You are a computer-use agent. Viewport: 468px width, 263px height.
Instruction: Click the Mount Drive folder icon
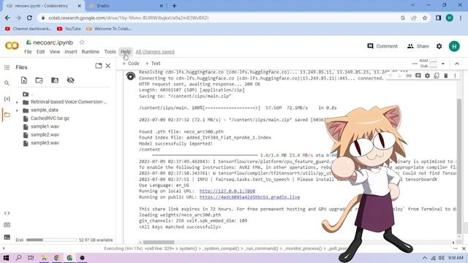pos(55,80)
